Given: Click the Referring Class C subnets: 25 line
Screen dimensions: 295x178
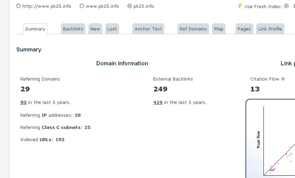Looking at the screenshot, I should coord(55,128).
